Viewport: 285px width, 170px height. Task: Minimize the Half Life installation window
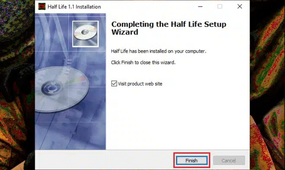pyautogui.click(x=200, y=6)
